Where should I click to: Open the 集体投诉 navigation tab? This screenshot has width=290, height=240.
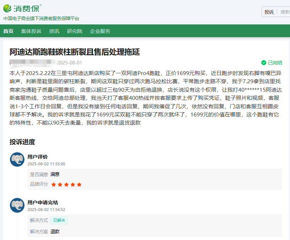(x=31, y=31)
